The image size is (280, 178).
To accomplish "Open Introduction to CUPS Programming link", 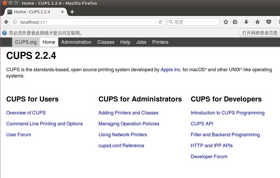I will pyautogui.click(x=227, y=113).
